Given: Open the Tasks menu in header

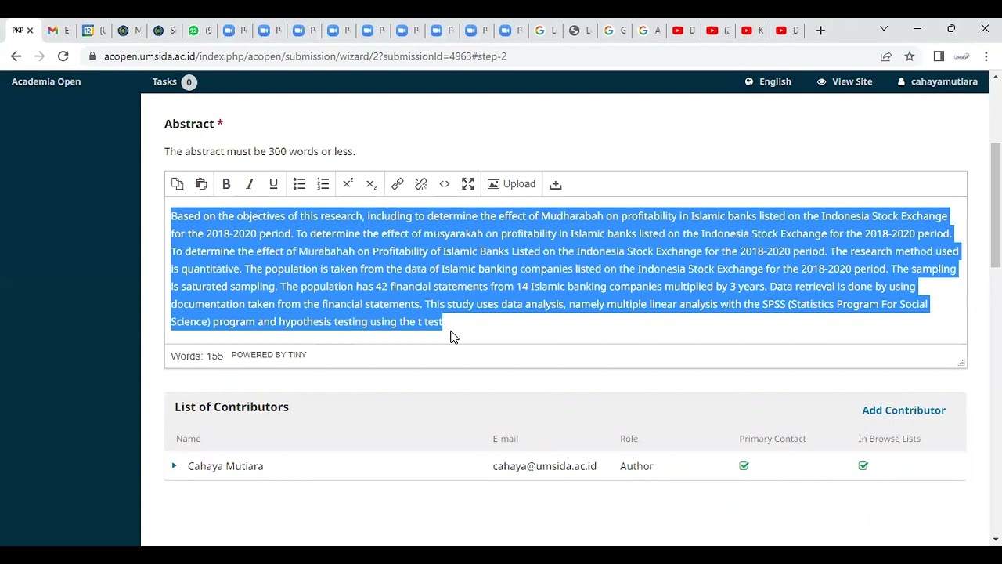Looking at the screenshot, I should [164, 81].
